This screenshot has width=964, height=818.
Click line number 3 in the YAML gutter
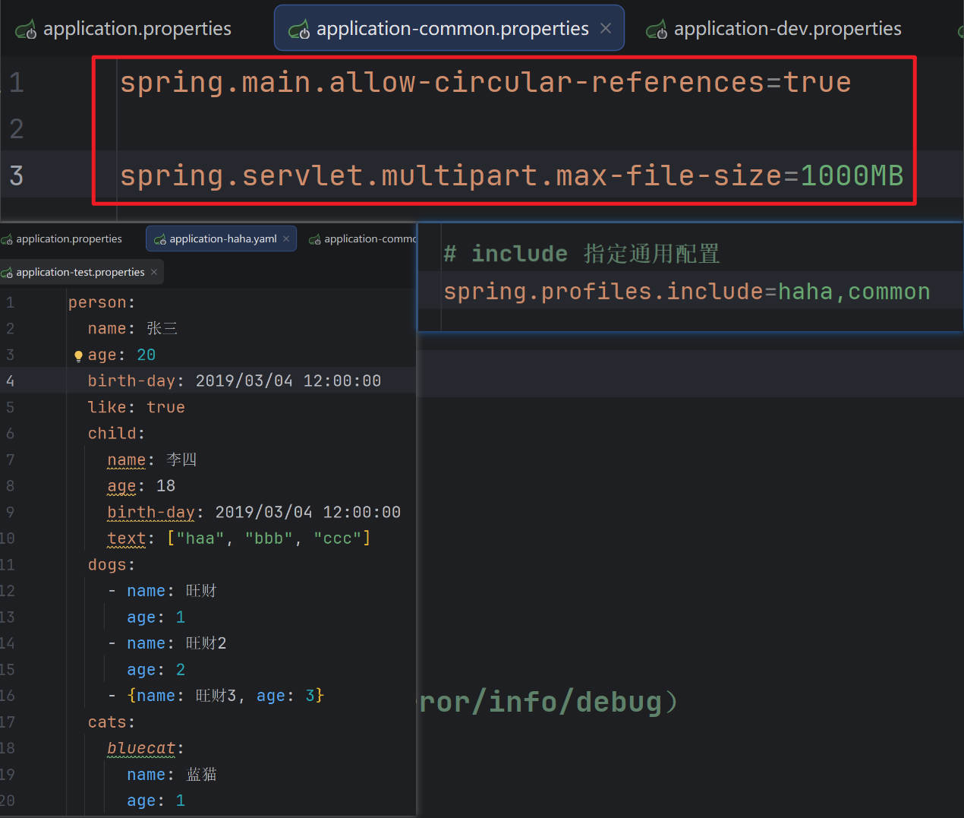click(10, 354)
